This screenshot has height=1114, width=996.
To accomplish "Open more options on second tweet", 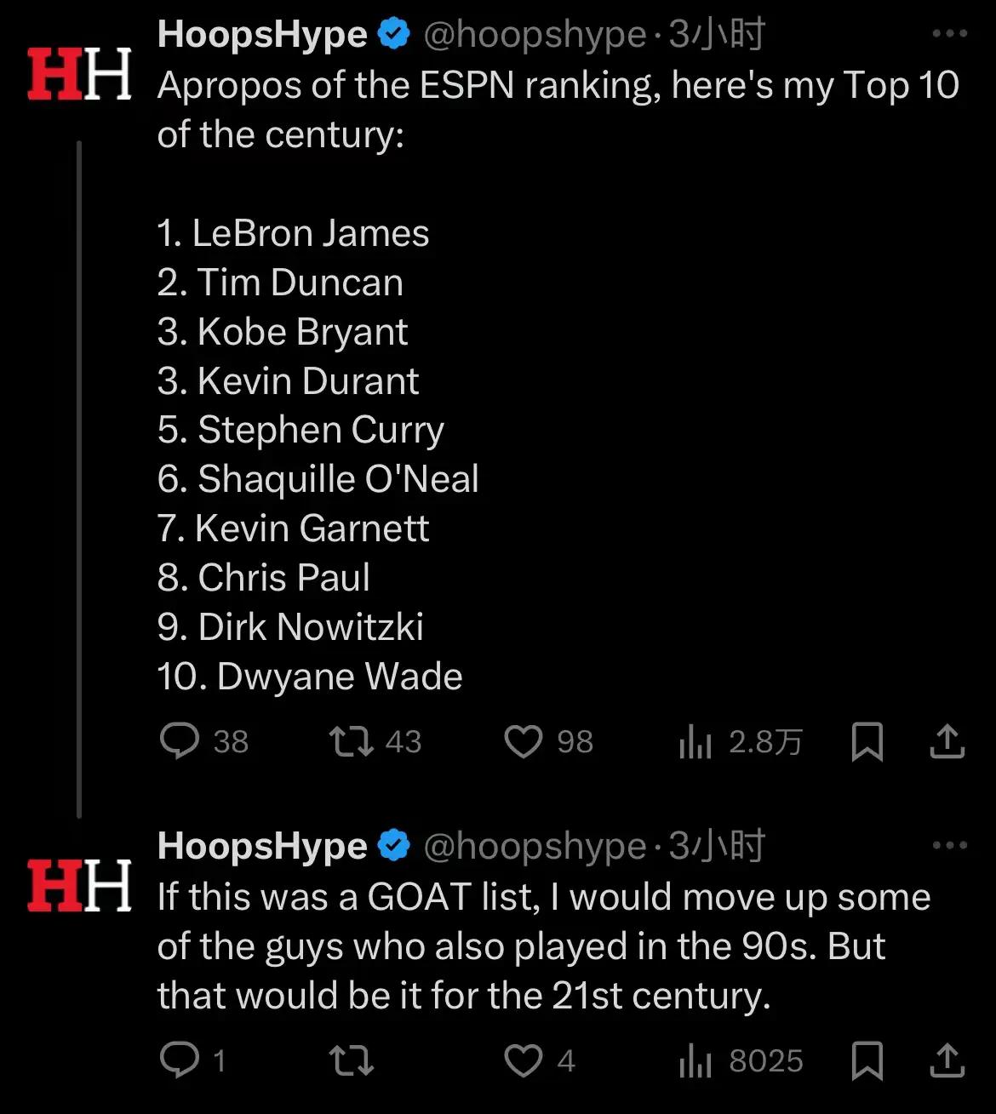I will (950, 846).
